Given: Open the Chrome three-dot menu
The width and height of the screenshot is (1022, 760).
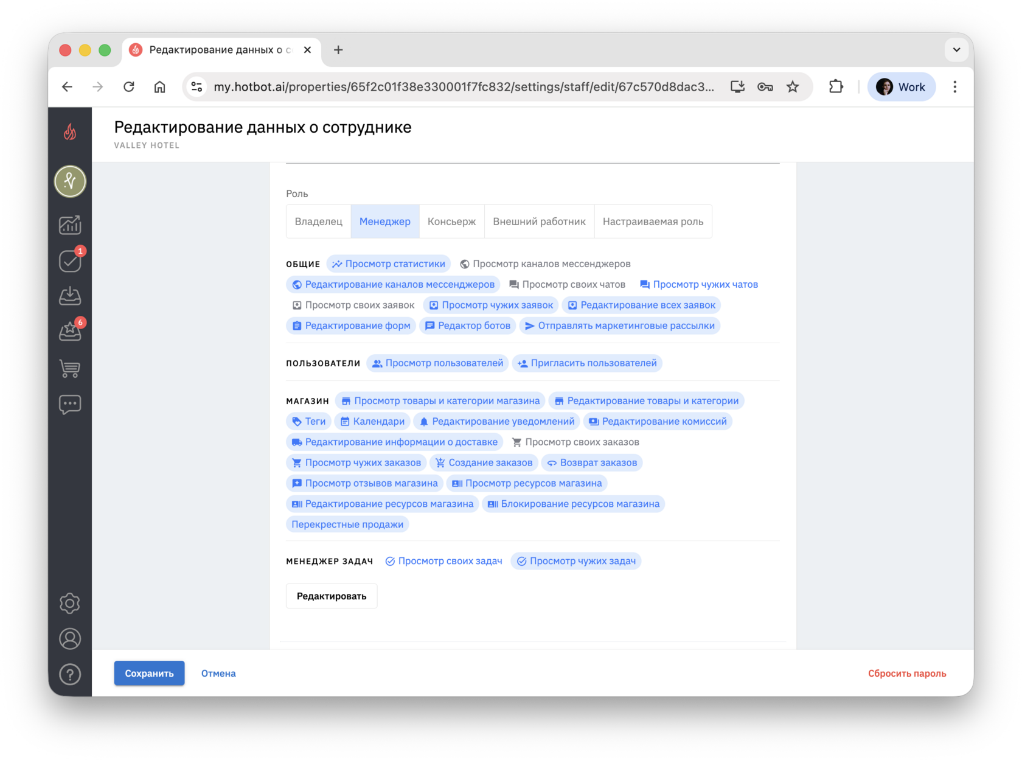Looking at the screenshot, I should pos(954,87).
